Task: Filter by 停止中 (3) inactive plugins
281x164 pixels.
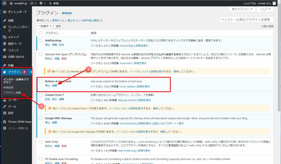Action: click(73, 20)
